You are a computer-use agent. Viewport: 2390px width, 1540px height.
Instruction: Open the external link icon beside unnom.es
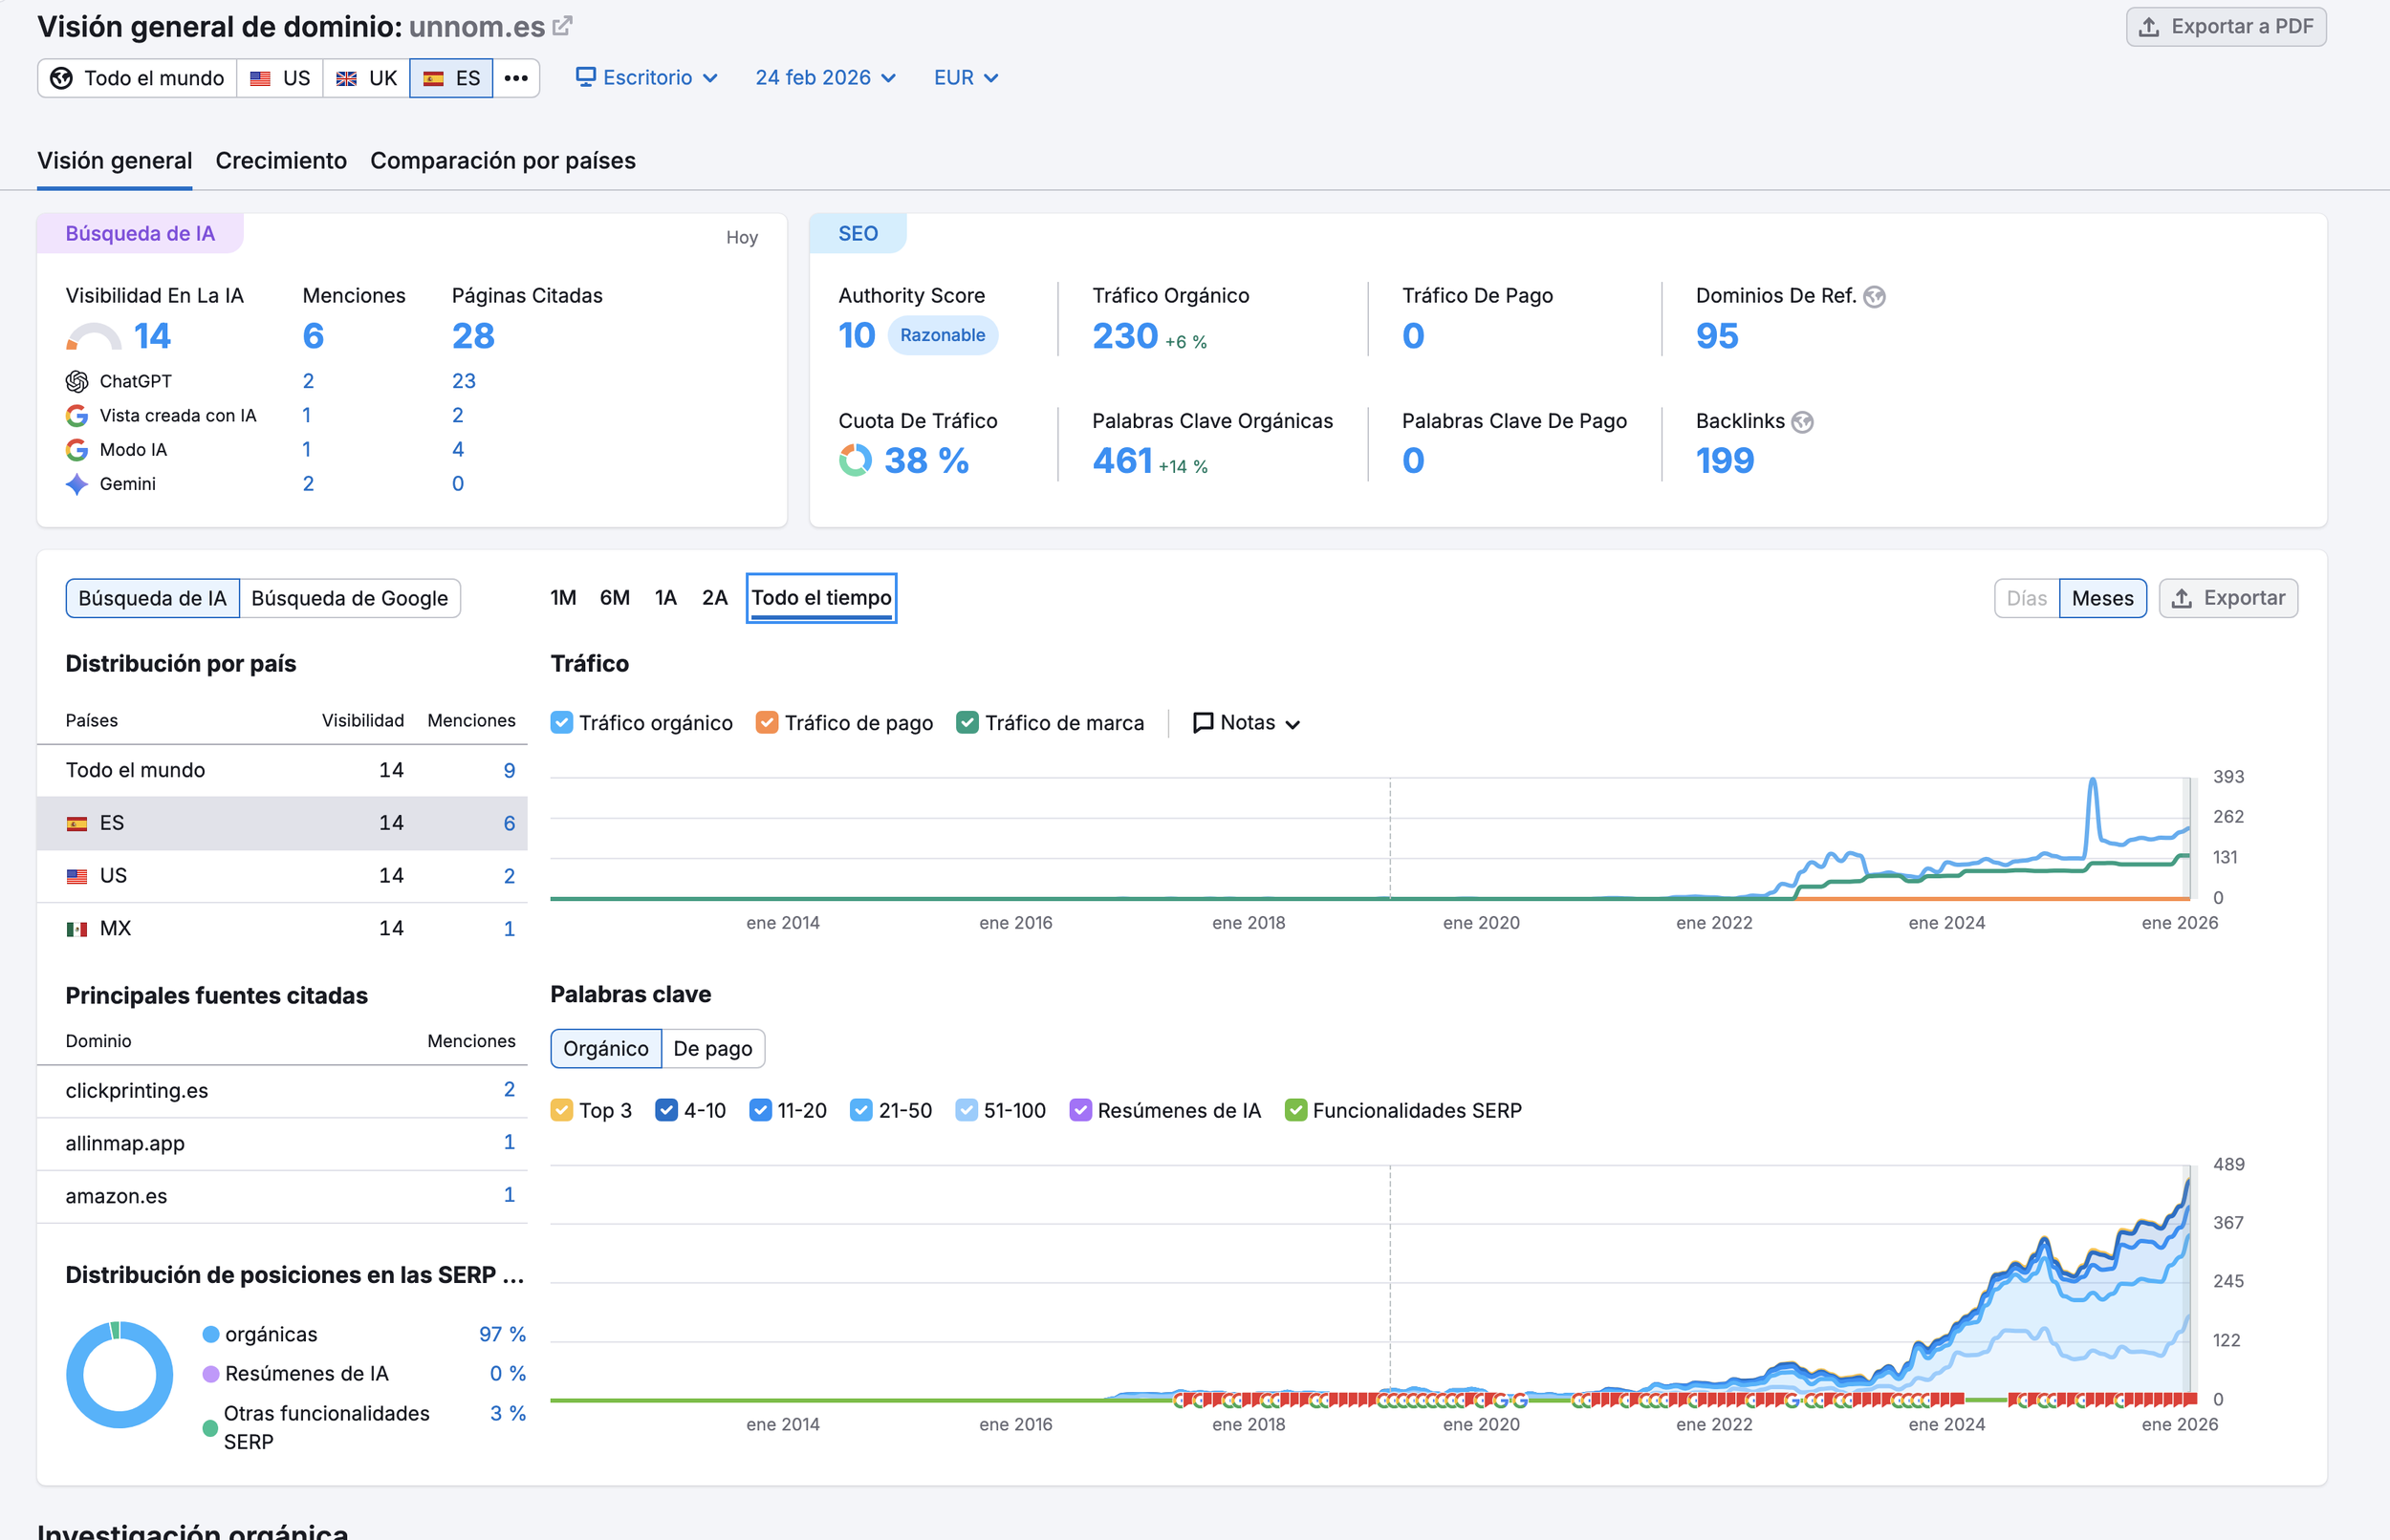point(562,26)
